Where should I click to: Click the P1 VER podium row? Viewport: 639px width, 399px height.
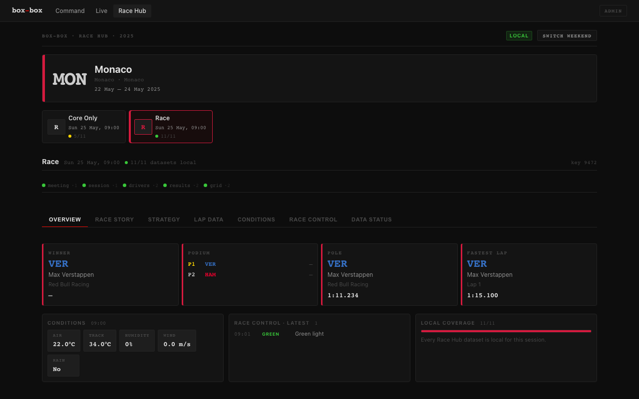point(251,264)
